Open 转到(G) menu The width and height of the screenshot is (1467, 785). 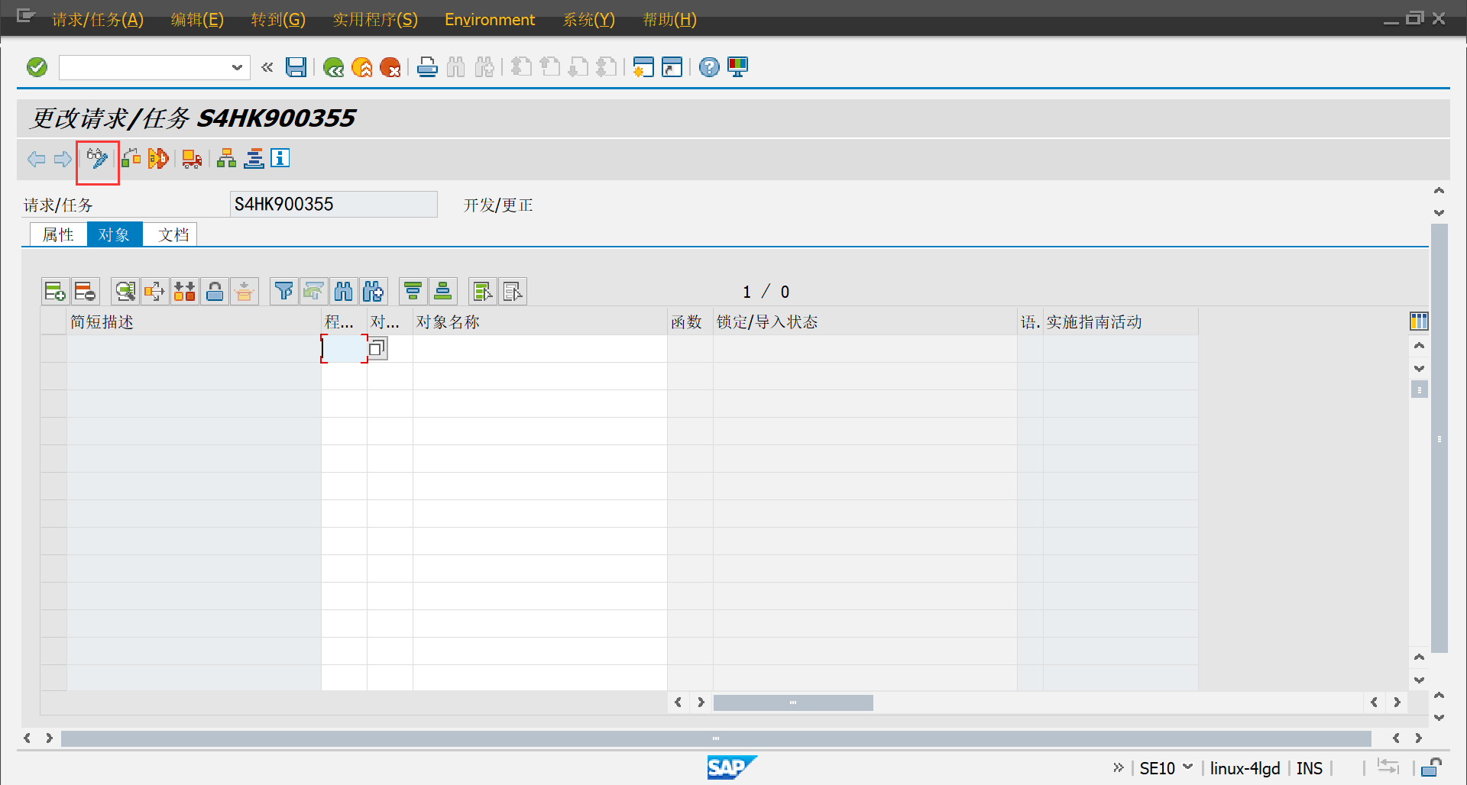point(278,19)
